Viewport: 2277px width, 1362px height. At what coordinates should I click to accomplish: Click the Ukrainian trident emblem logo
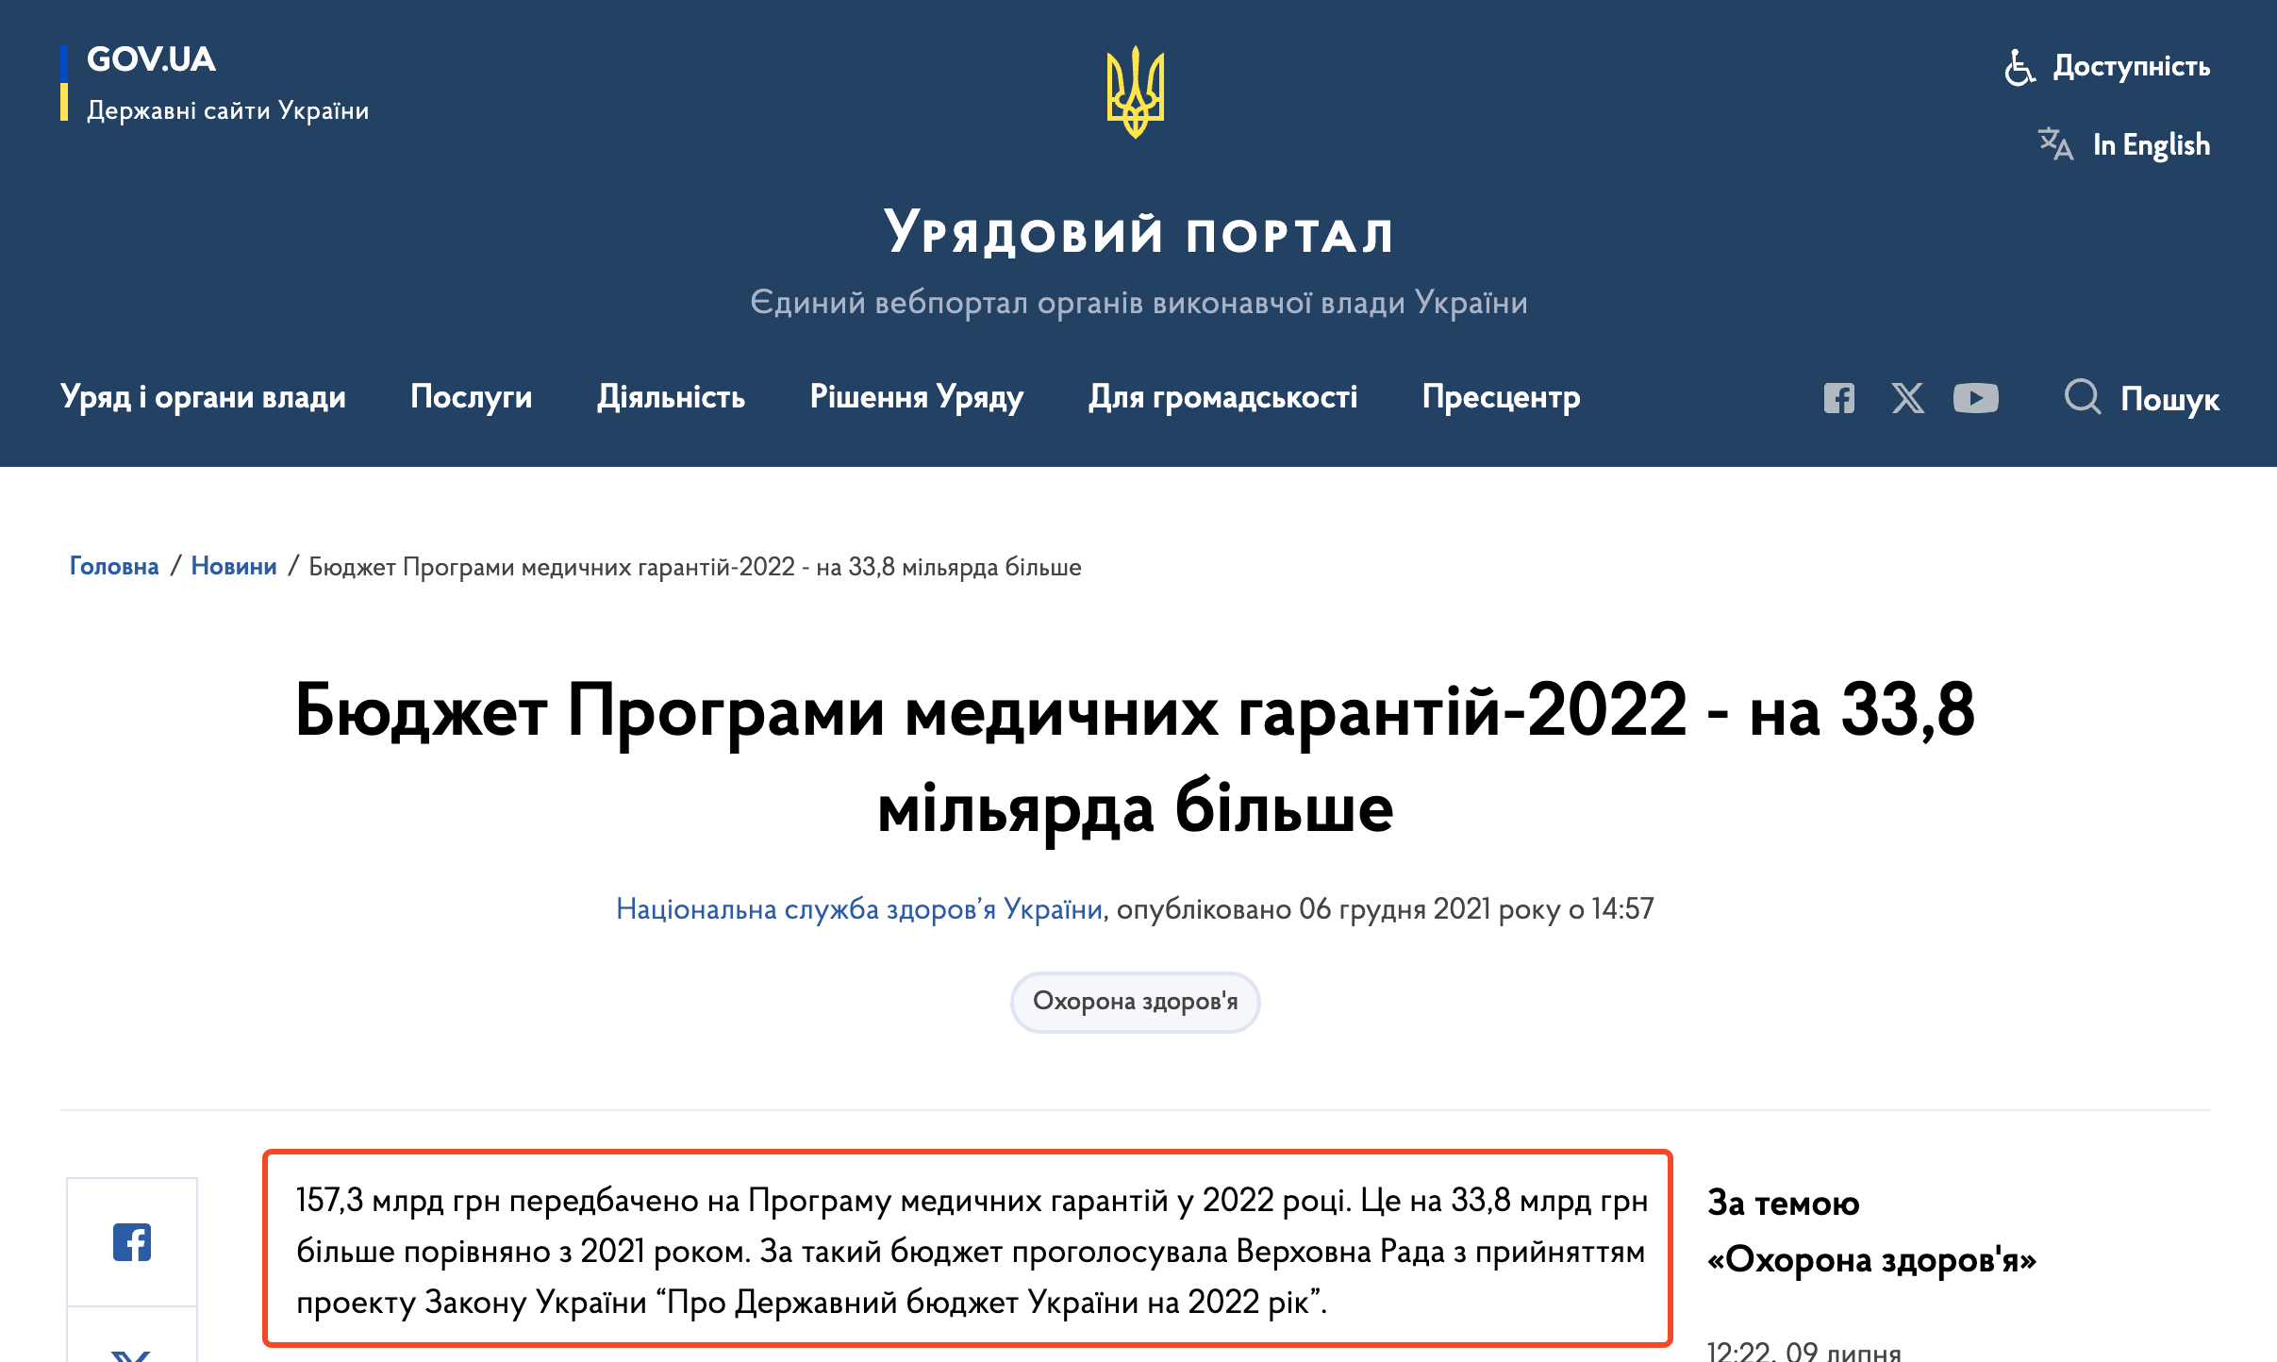click(1136, 92)
